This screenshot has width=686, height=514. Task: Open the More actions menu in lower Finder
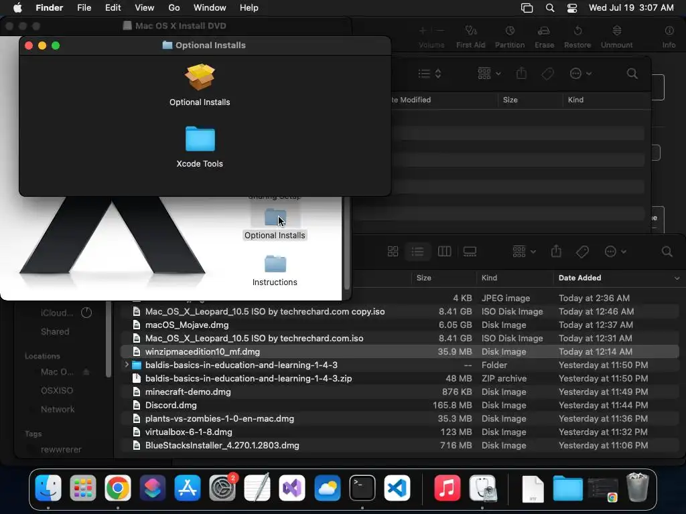[615, 252]
